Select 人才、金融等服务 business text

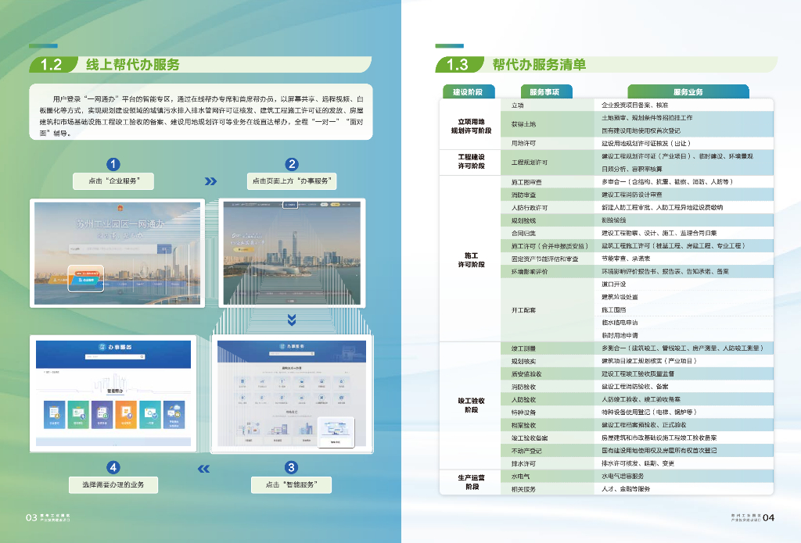tap(626, 489)
